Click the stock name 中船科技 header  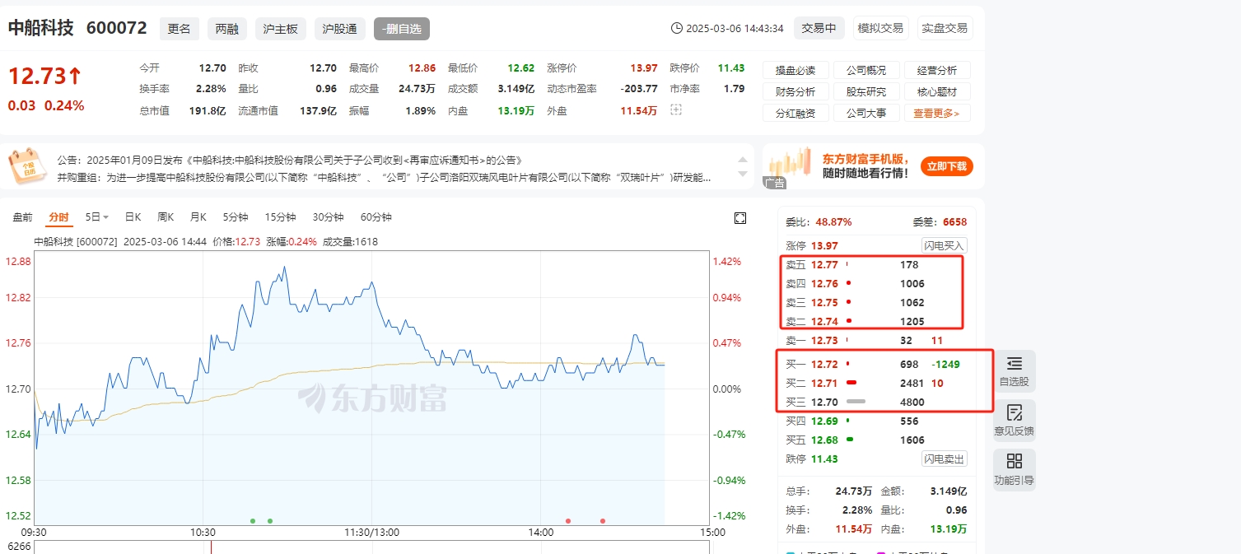[x=41, y=28]
